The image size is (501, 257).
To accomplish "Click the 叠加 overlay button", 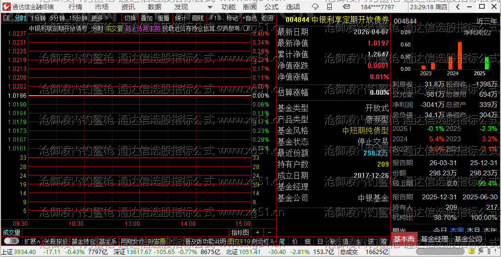I will point(147,18).
